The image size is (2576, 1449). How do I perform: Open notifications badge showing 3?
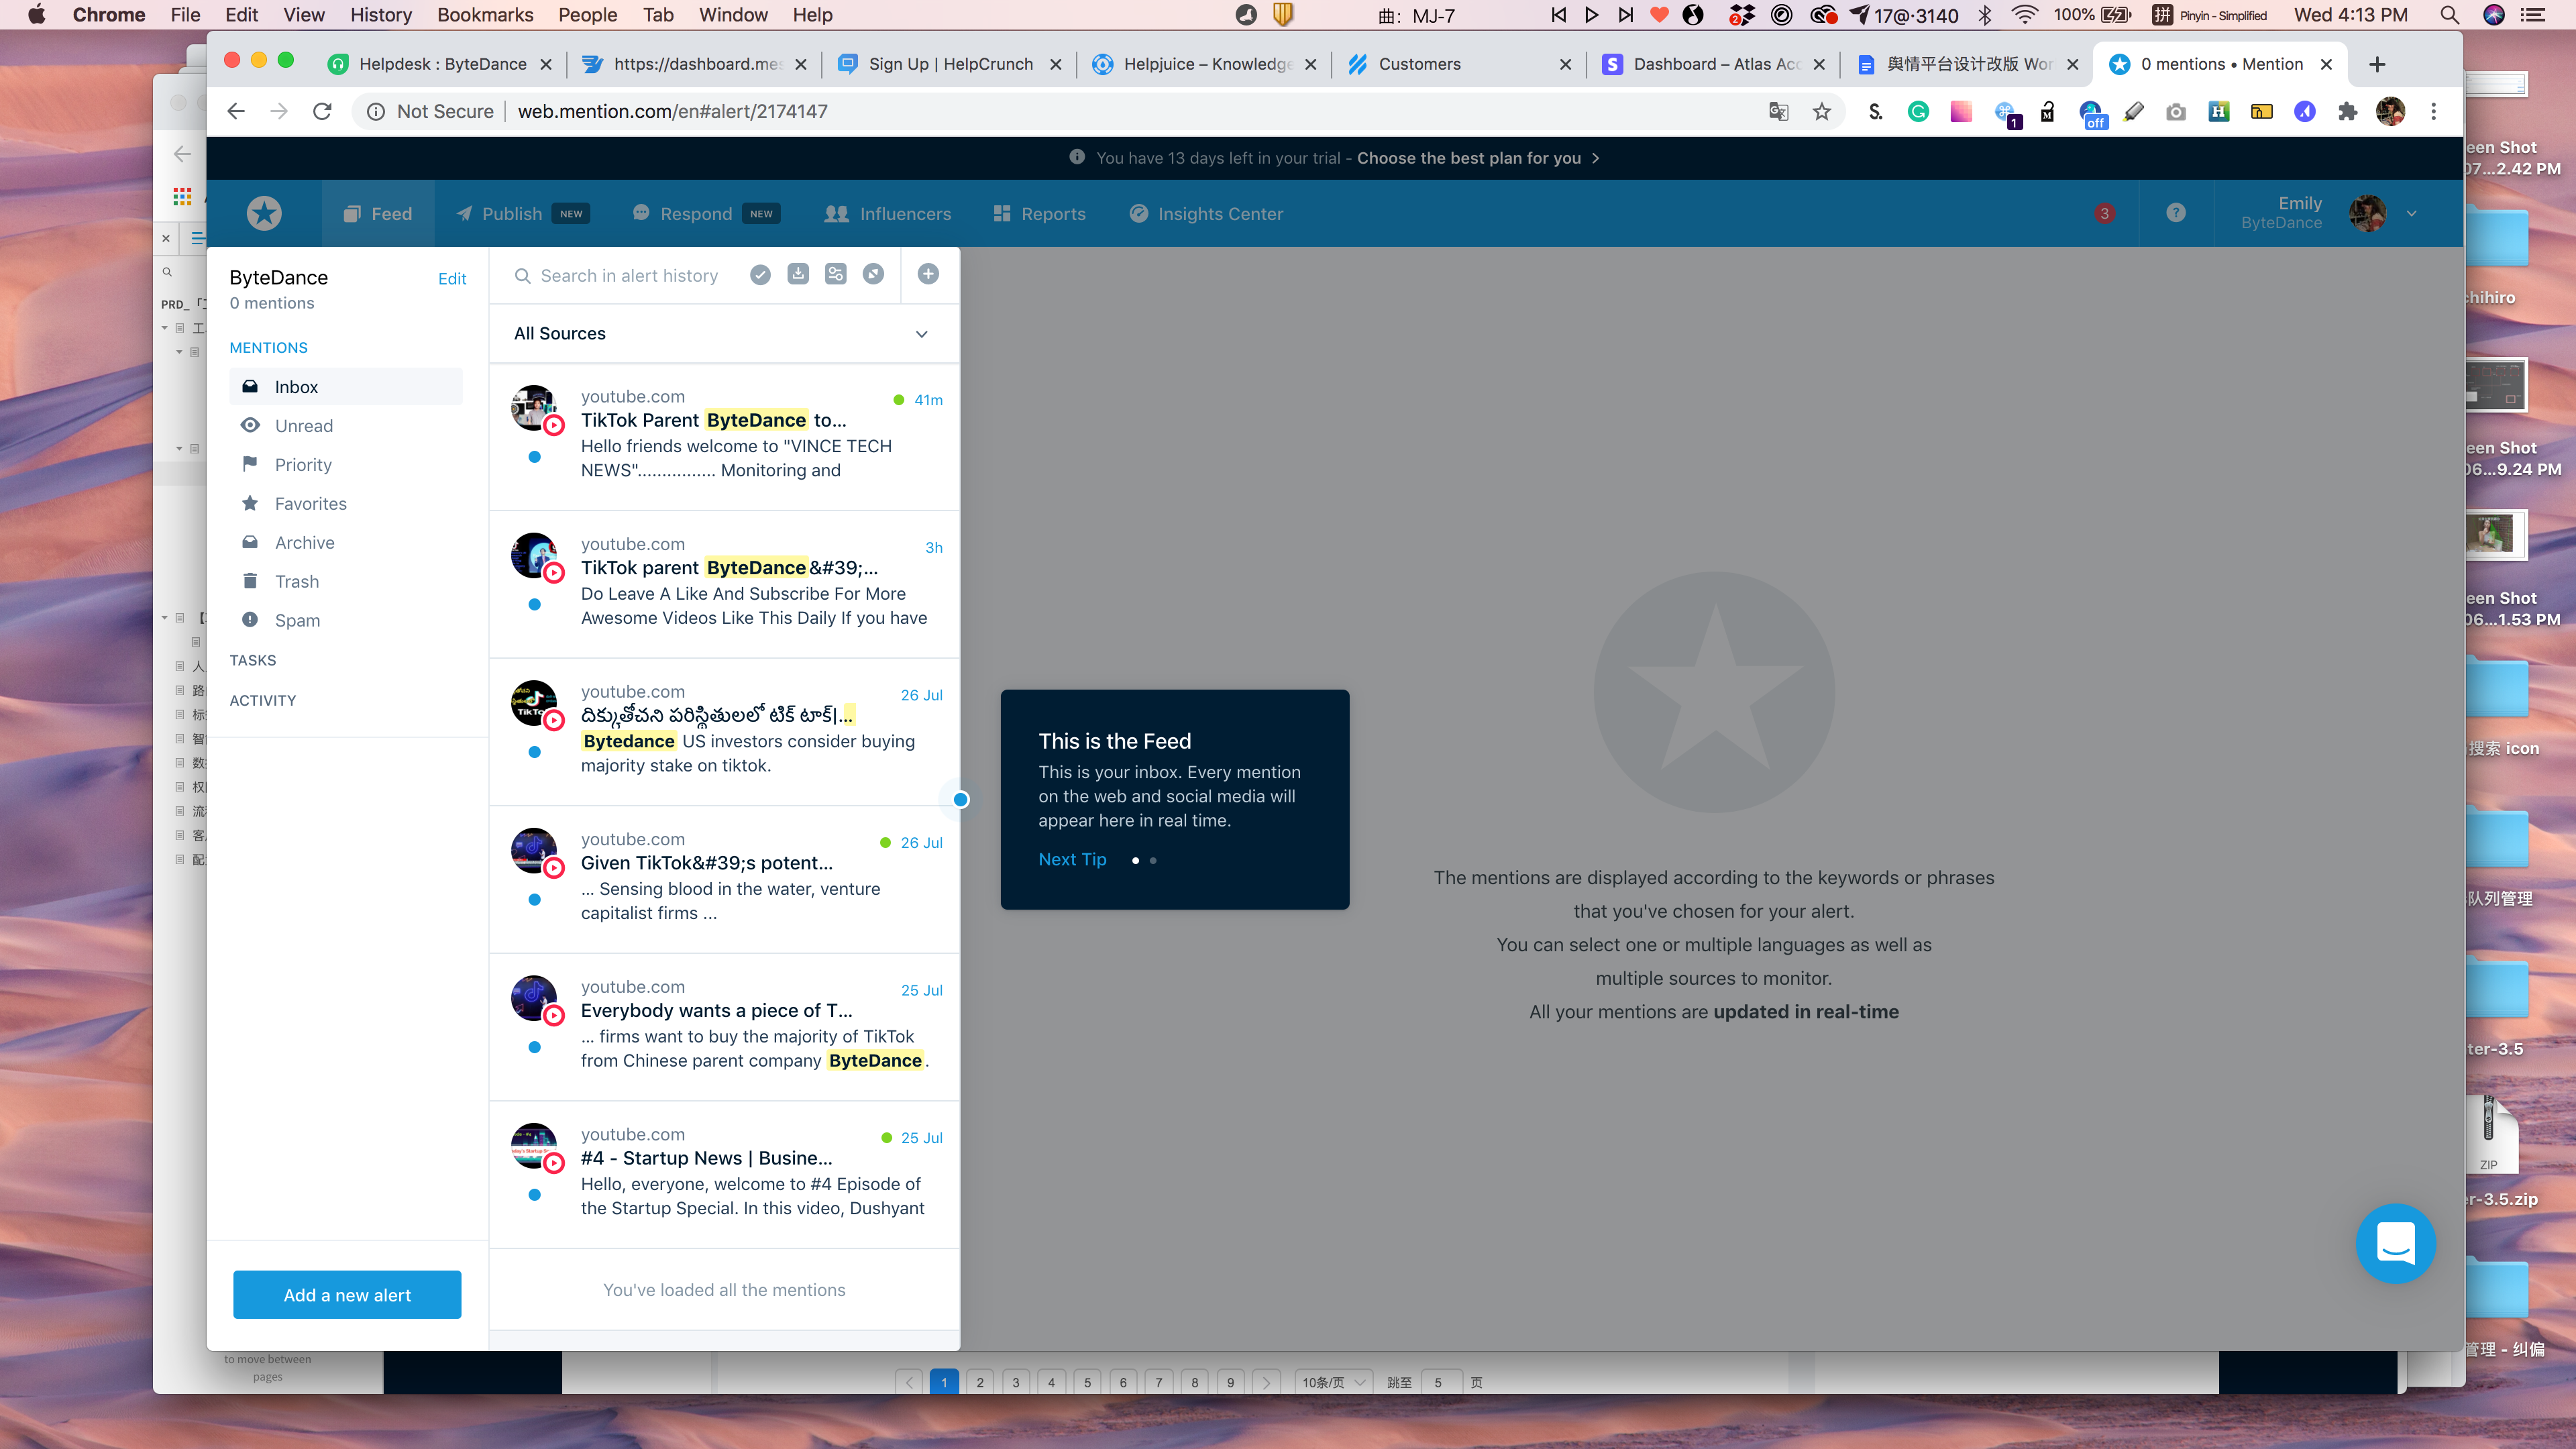(x=2104, y=213)
